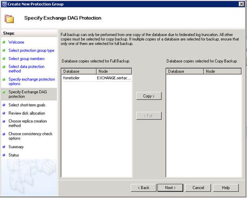Click the EXCHANGE.sertac node cell
Image resolution: width=247 pixels, height=198 pixels.
pyautogui.click(x=114, y=78)
